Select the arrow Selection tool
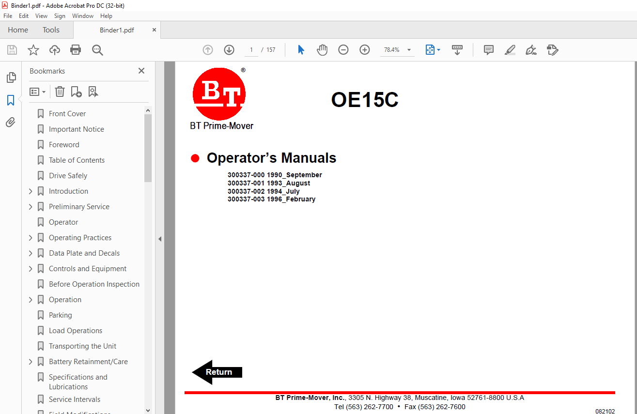 tap(301, 50)
